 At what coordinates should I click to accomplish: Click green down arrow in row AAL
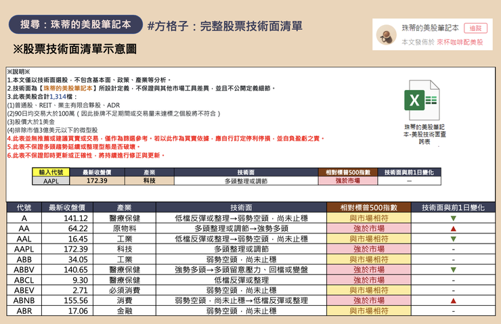pyautogui.click(x=453, y=239)
